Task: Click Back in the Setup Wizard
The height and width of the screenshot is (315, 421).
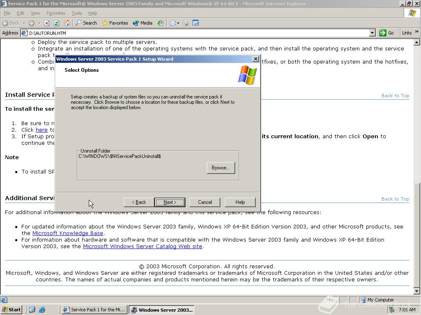Action: click(139, 202)
